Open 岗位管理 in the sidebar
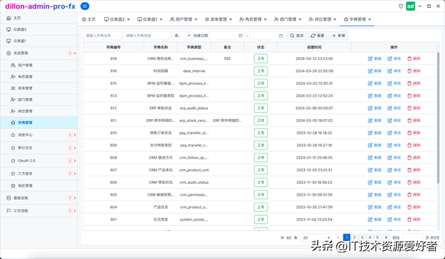The width and height of the screenshot is (445, 259). [39, 111]
